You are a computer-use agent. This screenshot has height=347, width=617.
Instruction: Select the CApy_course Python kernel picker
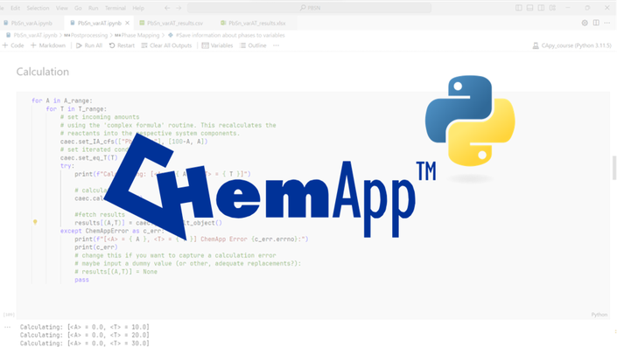pos(572,45)
